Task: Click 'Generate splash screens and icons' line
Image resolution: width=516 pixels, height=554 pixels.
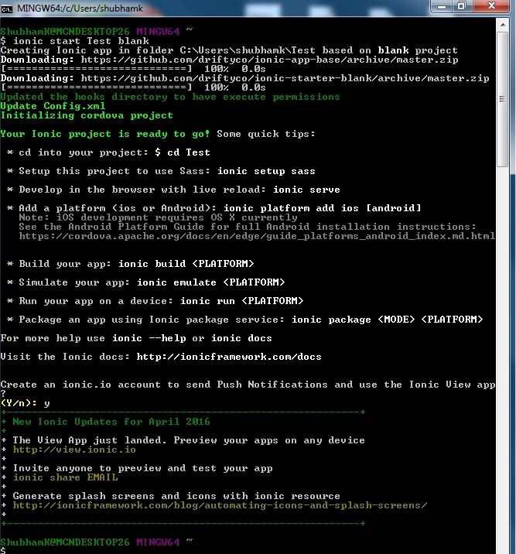Action: 176,496
